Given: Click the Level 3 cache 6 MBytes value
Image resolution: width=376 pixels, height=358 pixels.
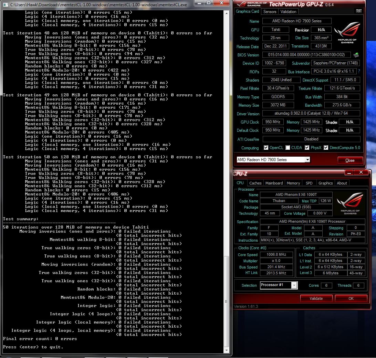Looking at the screenshot, I should [x=331, y=273].
